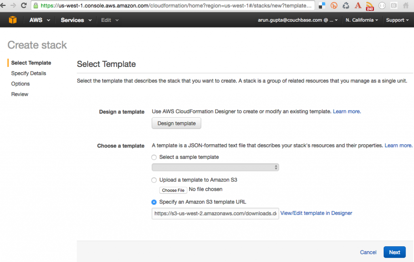Open the sample template select box
Screen dimensions: 414x262
point(215,167)
